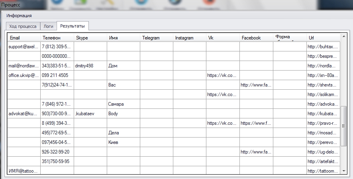
Task: Select email cell mail@nordlaw...
Action: 24,66
